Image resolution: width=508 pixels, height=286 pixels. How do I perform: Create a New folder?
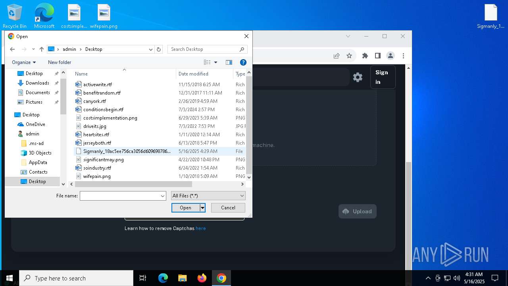tap(60, 62)
